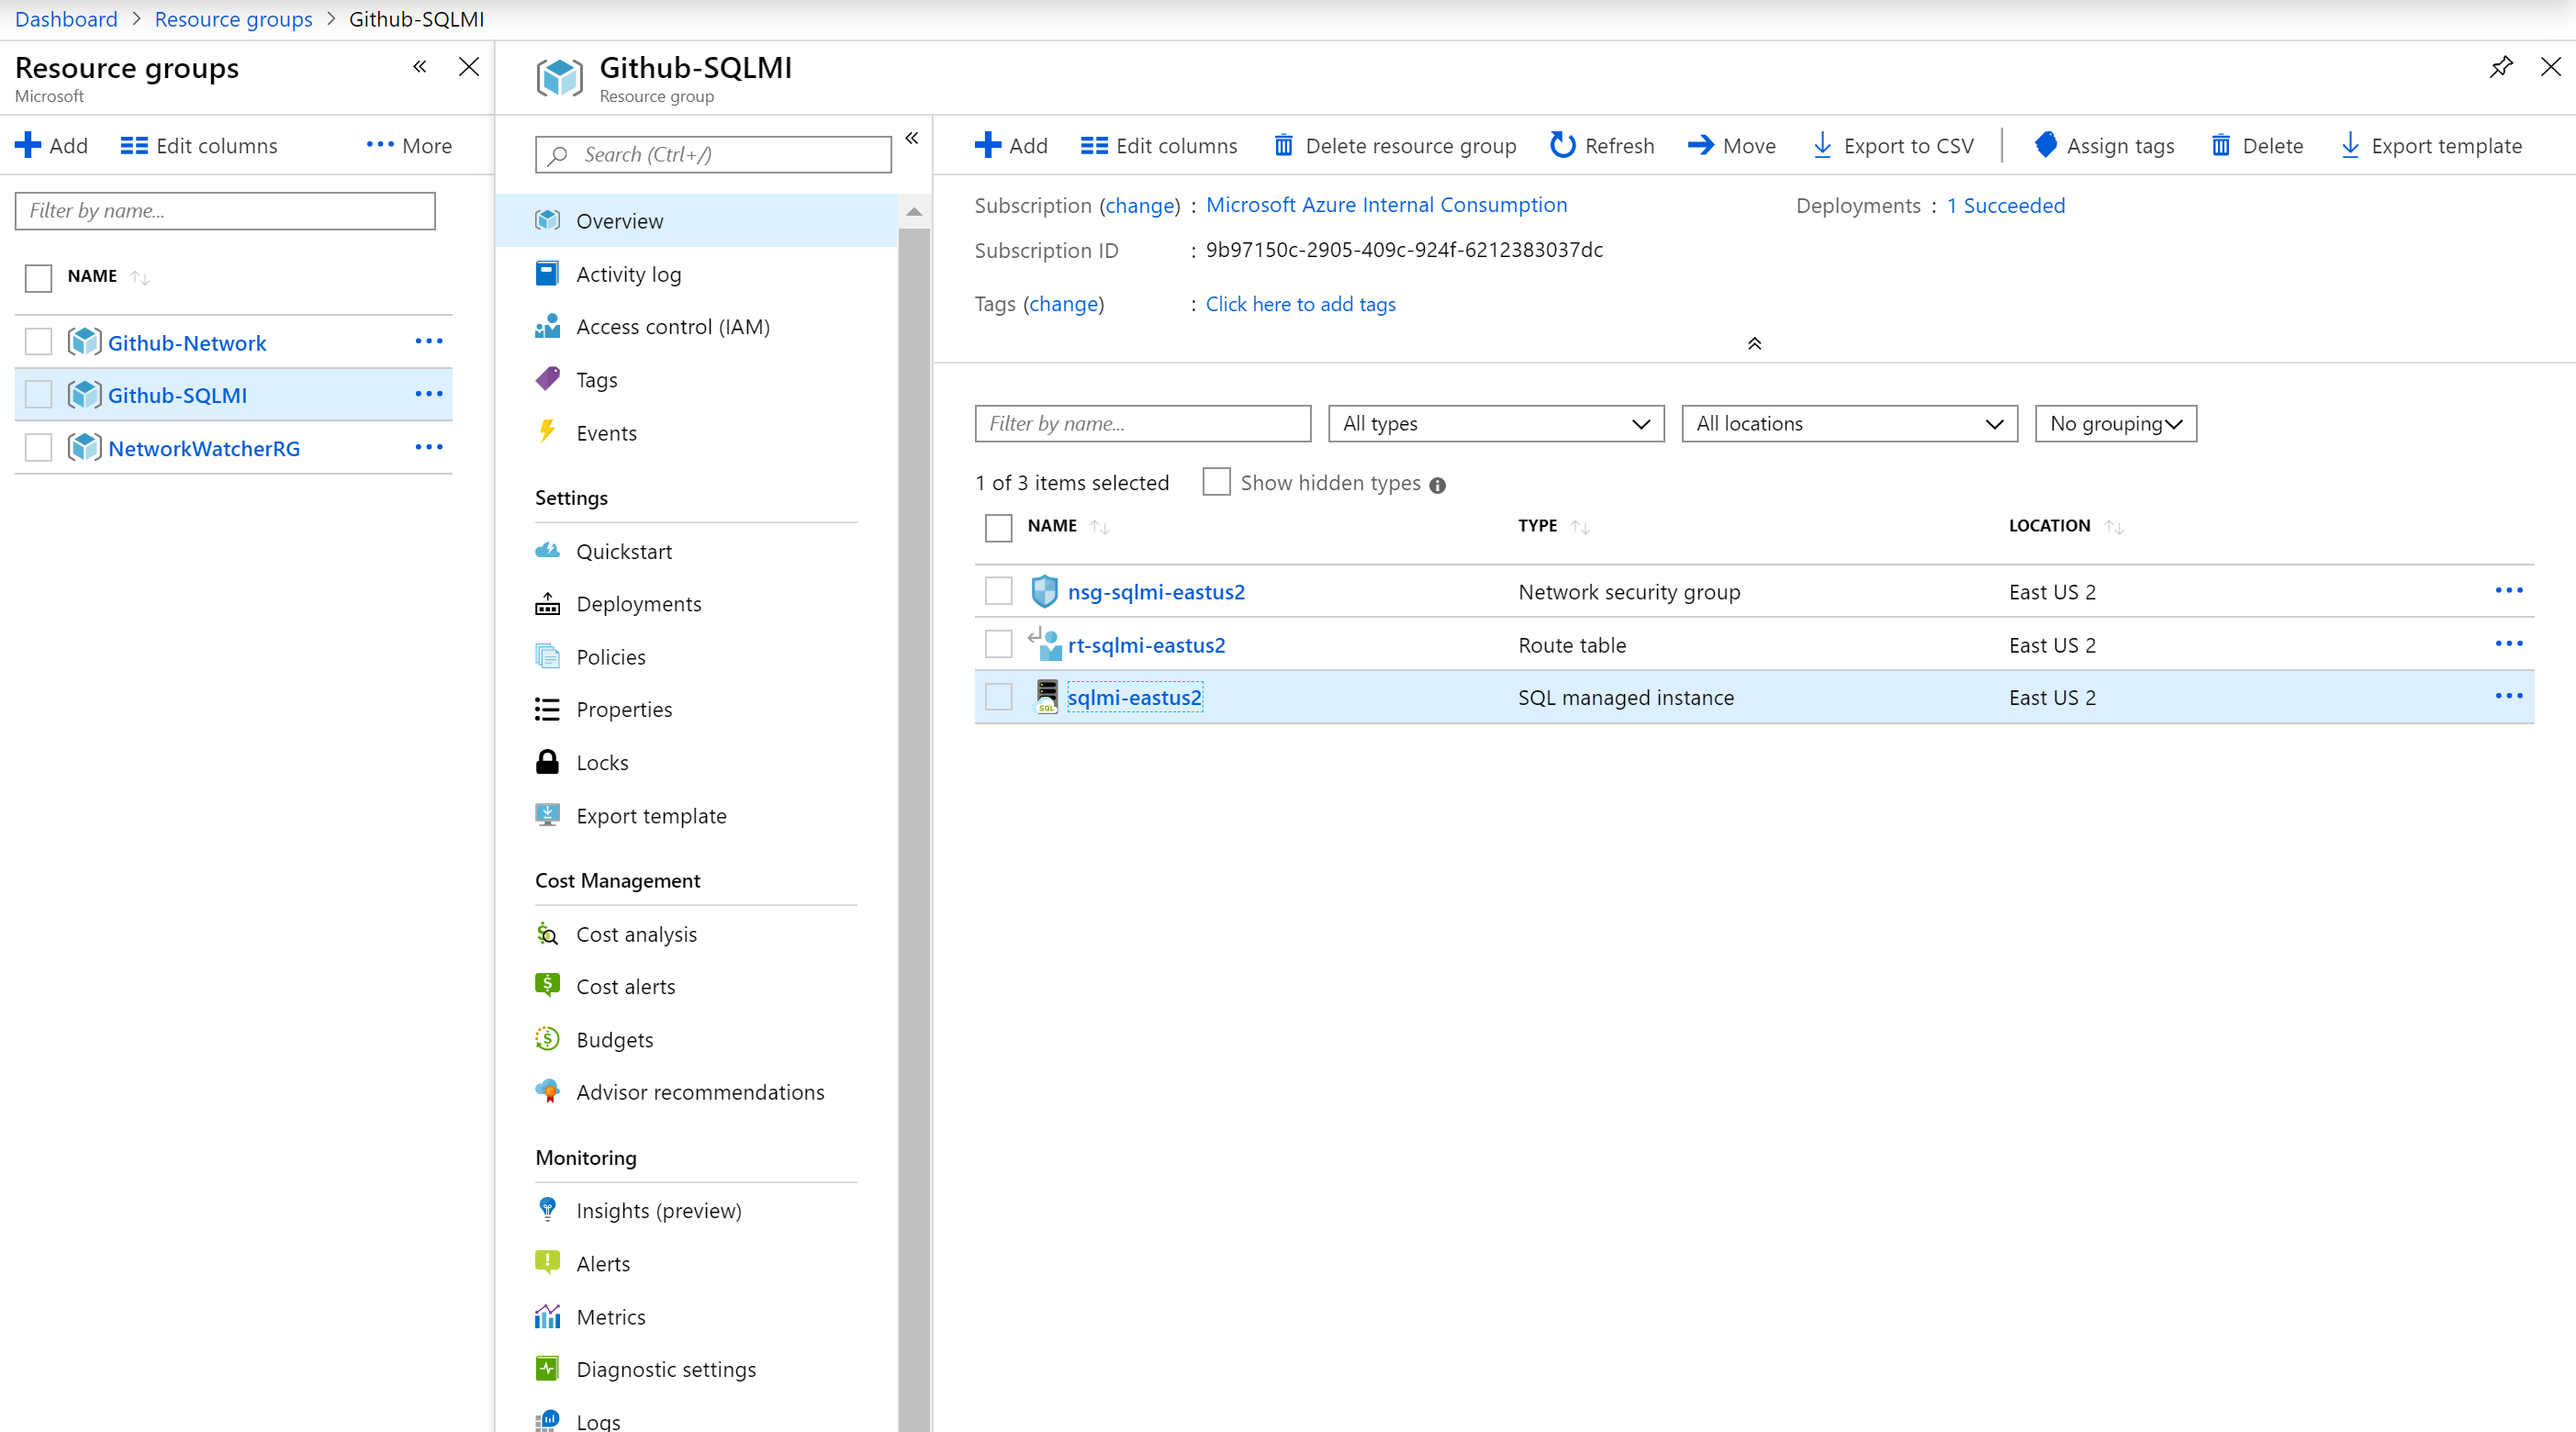Open context menu for NetworkWatcherRG row
2576x1432 pixels.
429,448
